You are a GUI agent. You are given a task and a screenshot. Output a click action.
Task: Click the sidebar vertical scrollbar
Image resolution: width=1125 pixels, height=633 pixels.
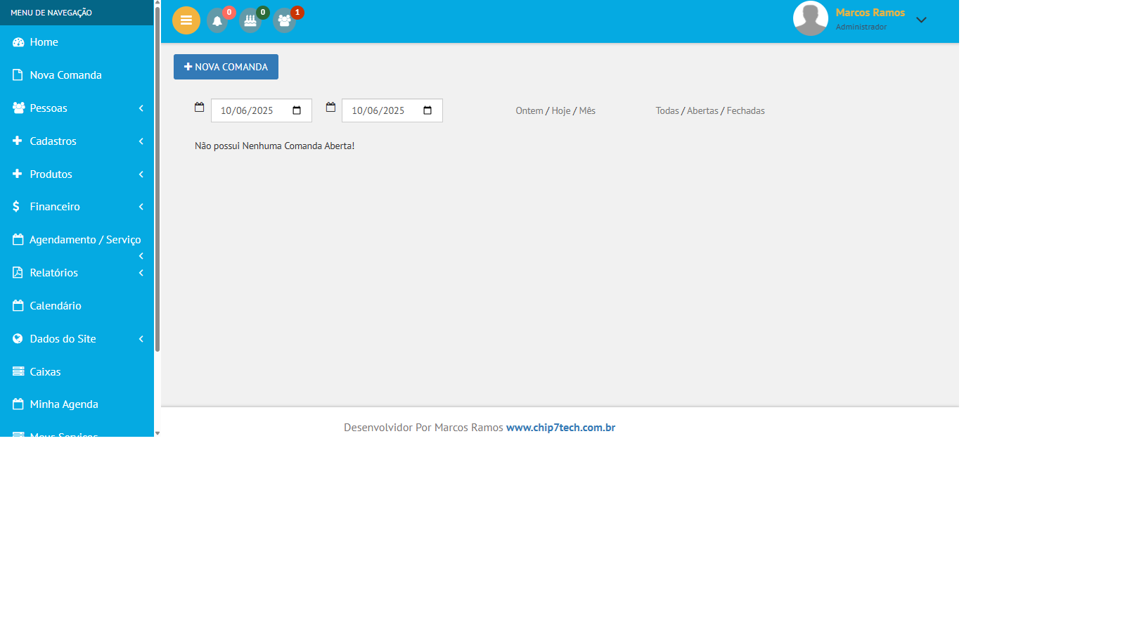click(x=157, y=176)
